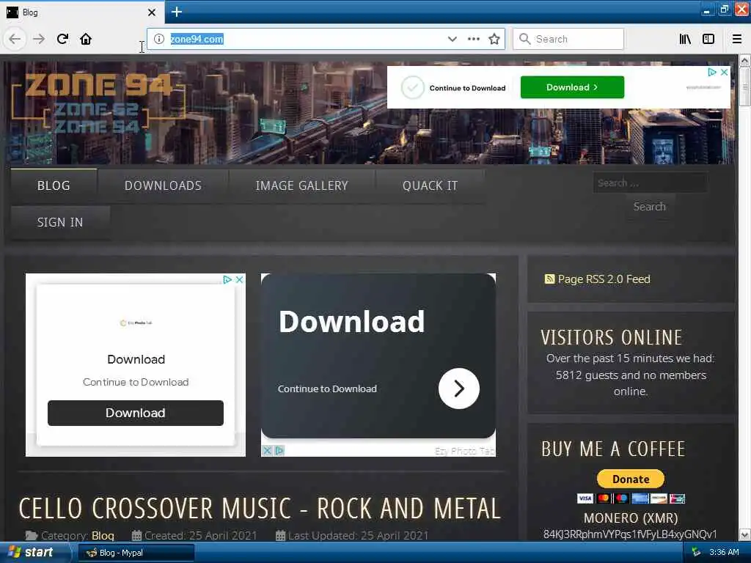Open a new tab with plus button
Image resolution: width=751 pixels, height=563 pixels.
(177, 12)
